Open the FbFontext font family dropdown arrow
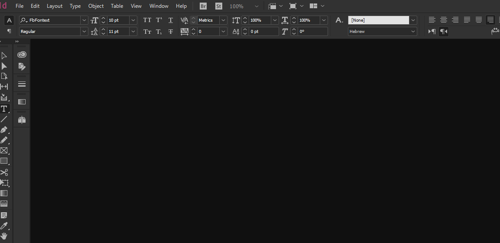500x243 pixels. pos(84,20)
